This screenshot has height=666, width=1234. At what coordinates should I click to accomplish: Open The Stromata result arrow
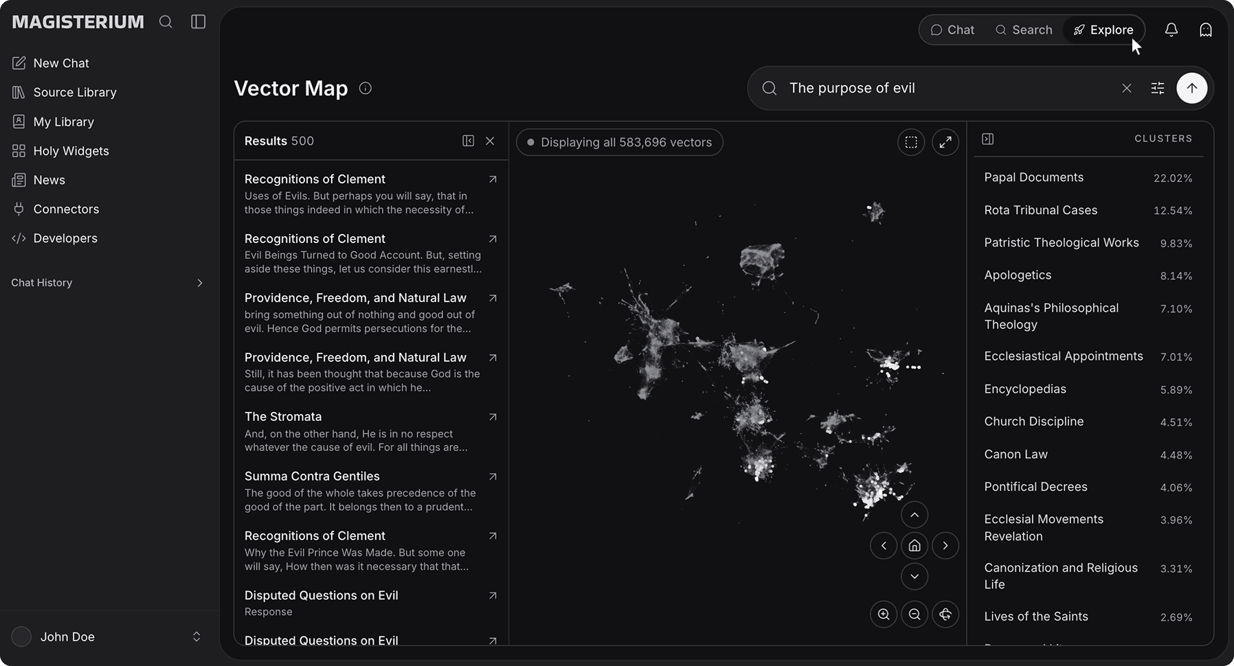point(493,417)
